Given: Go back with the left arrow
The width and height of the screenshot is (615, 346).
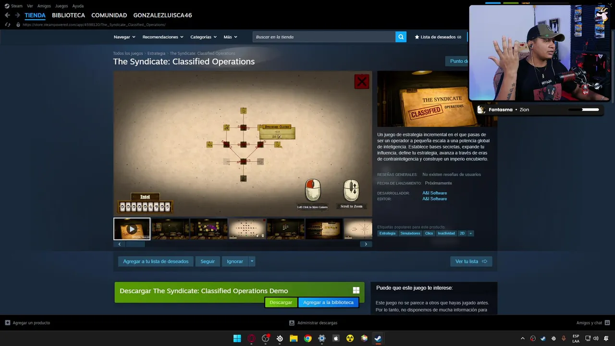Looking at the screenshot, I should pos(7,15).
